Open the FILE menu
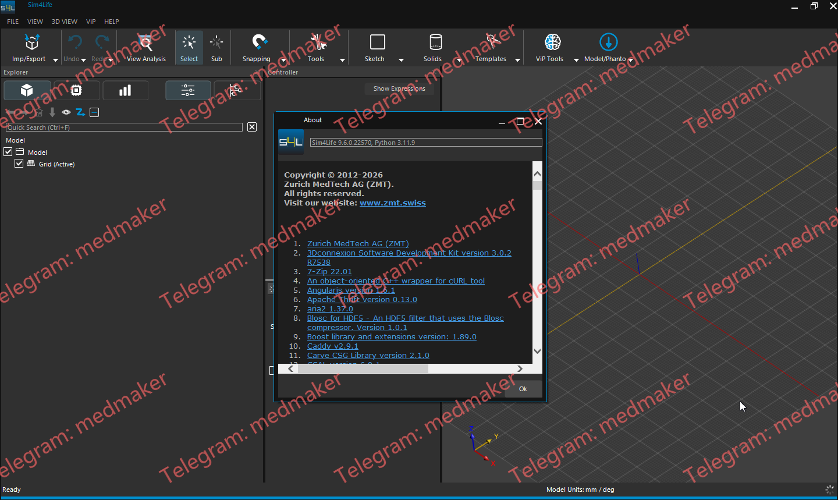This screenshot has width=838, height=500. tap(13, 22)
